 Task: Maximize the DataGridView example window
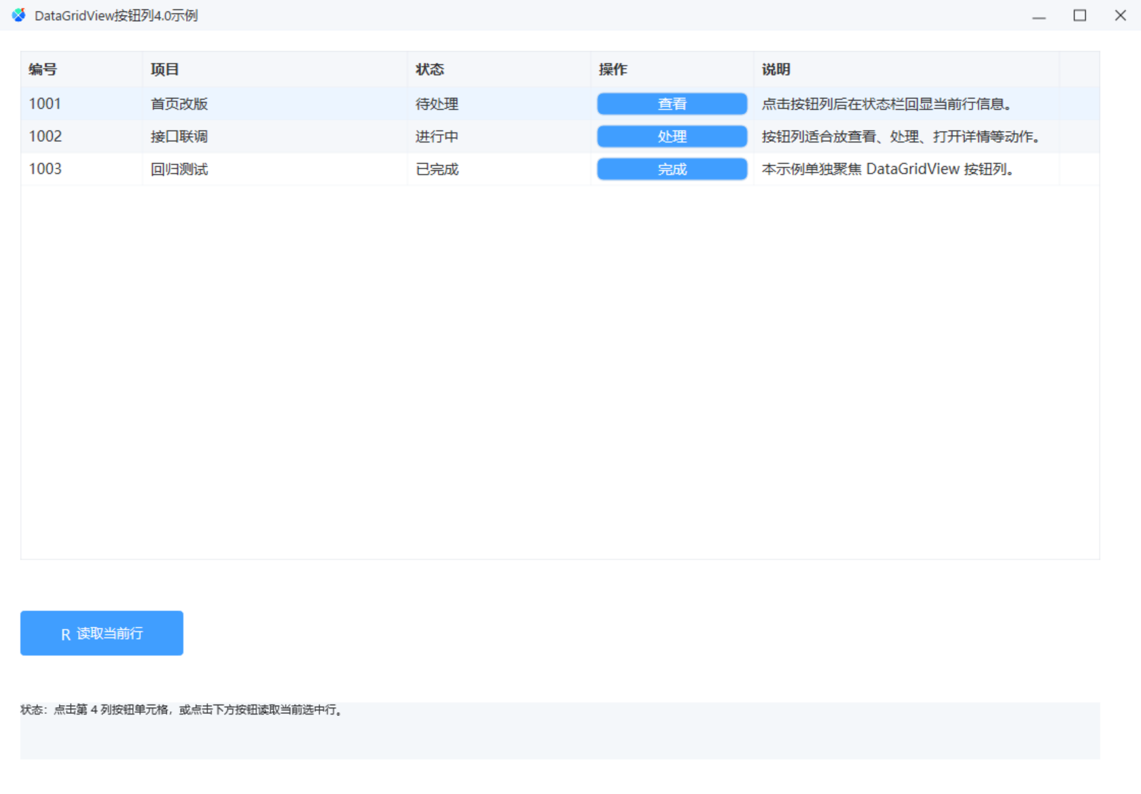pos(1080,15)
